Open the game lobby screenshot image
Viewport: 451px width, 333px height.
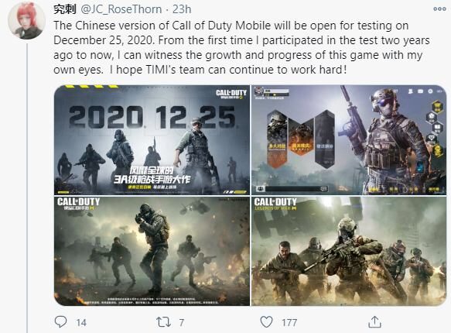(349, 140)
